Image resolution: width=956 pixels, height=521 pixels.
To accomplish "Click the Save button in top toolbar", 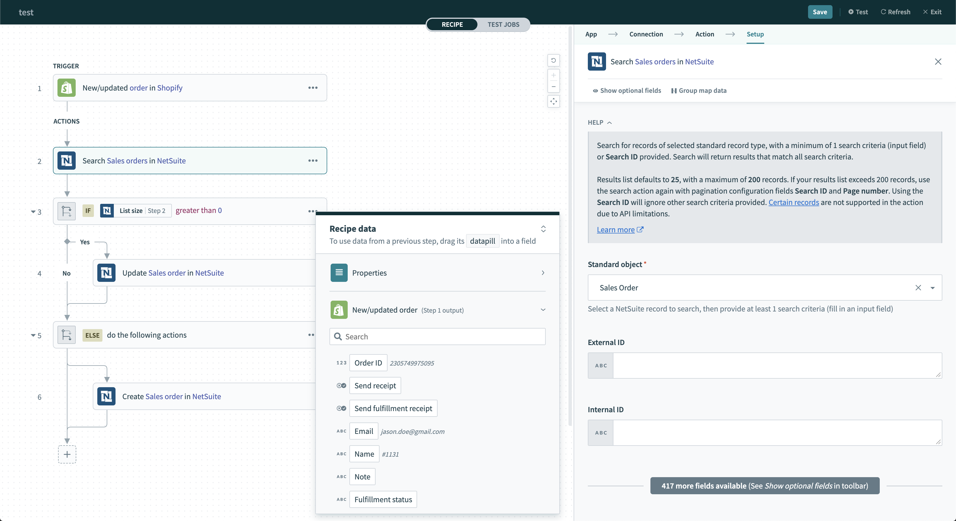I will click(x=820, y=12).
